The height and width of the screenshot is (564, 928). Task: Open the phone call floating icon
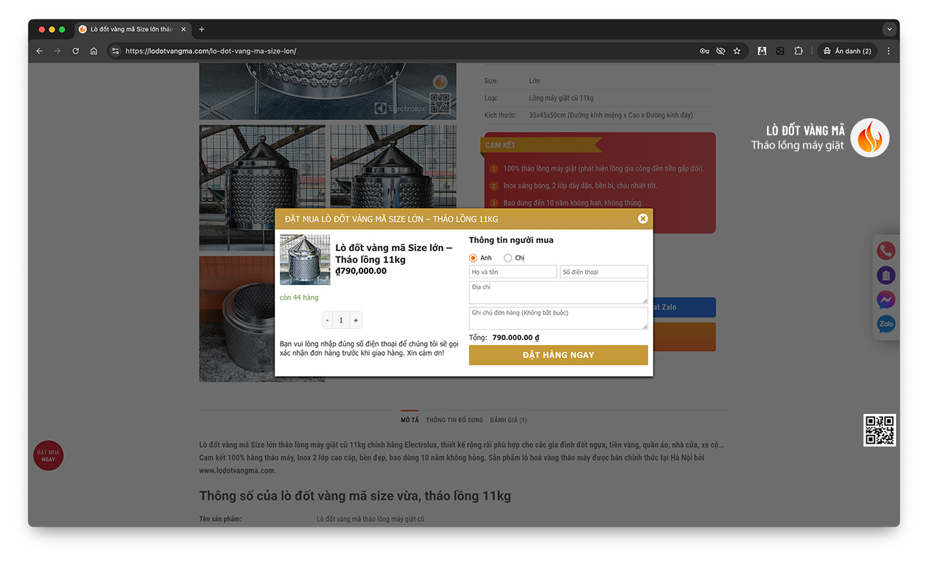point(886,251)
